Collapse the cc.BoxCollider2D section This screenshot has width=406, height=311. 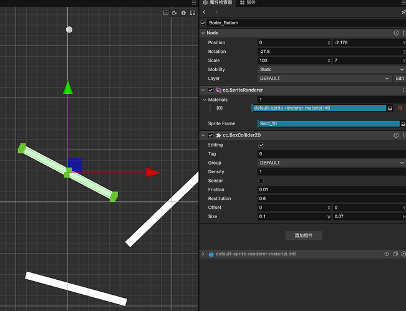[203, 135]
